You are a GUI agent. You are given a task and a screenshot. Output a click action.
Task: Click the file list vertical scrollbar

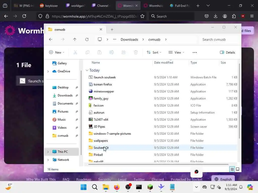point(239,101)
